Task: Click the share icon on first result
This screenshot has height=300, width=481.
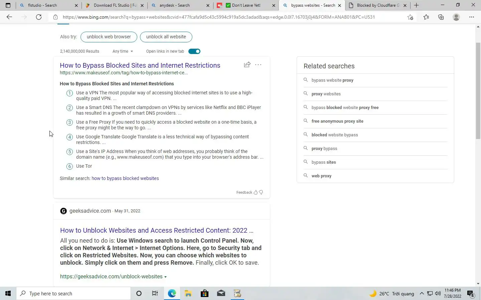Action: point(247,65)
